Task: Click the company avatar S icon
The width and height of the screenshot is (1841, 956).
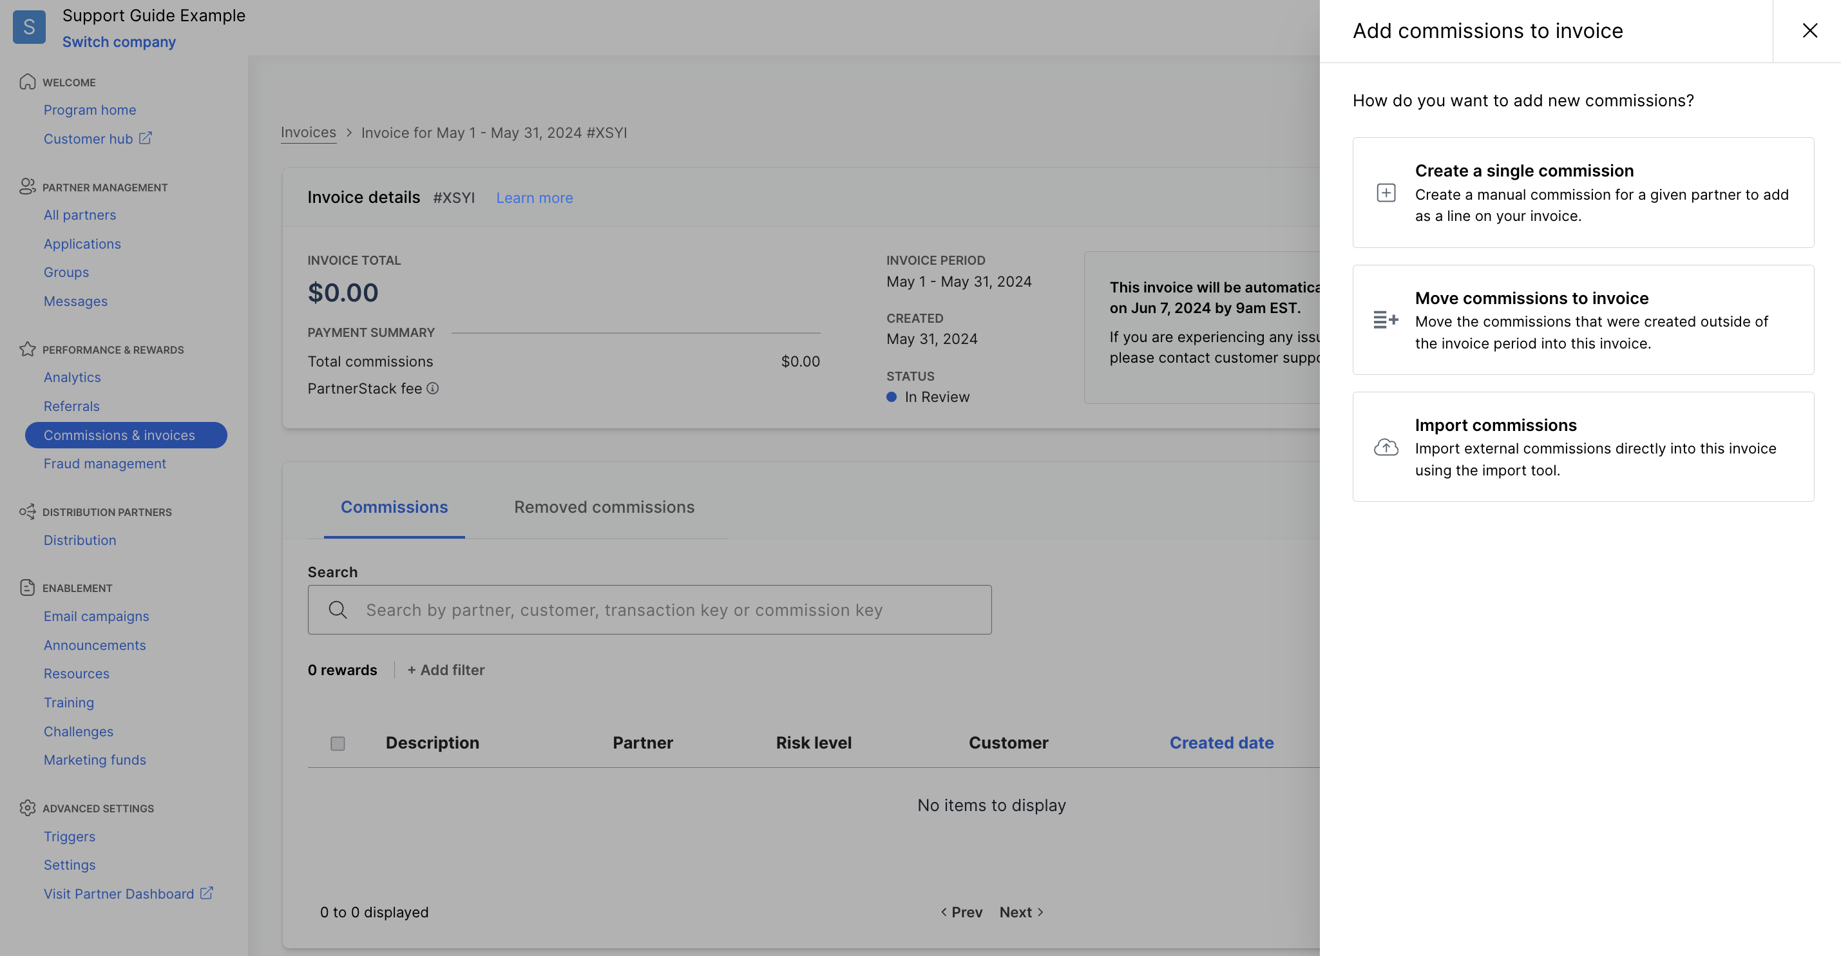Action: click(x=29, y=27)
